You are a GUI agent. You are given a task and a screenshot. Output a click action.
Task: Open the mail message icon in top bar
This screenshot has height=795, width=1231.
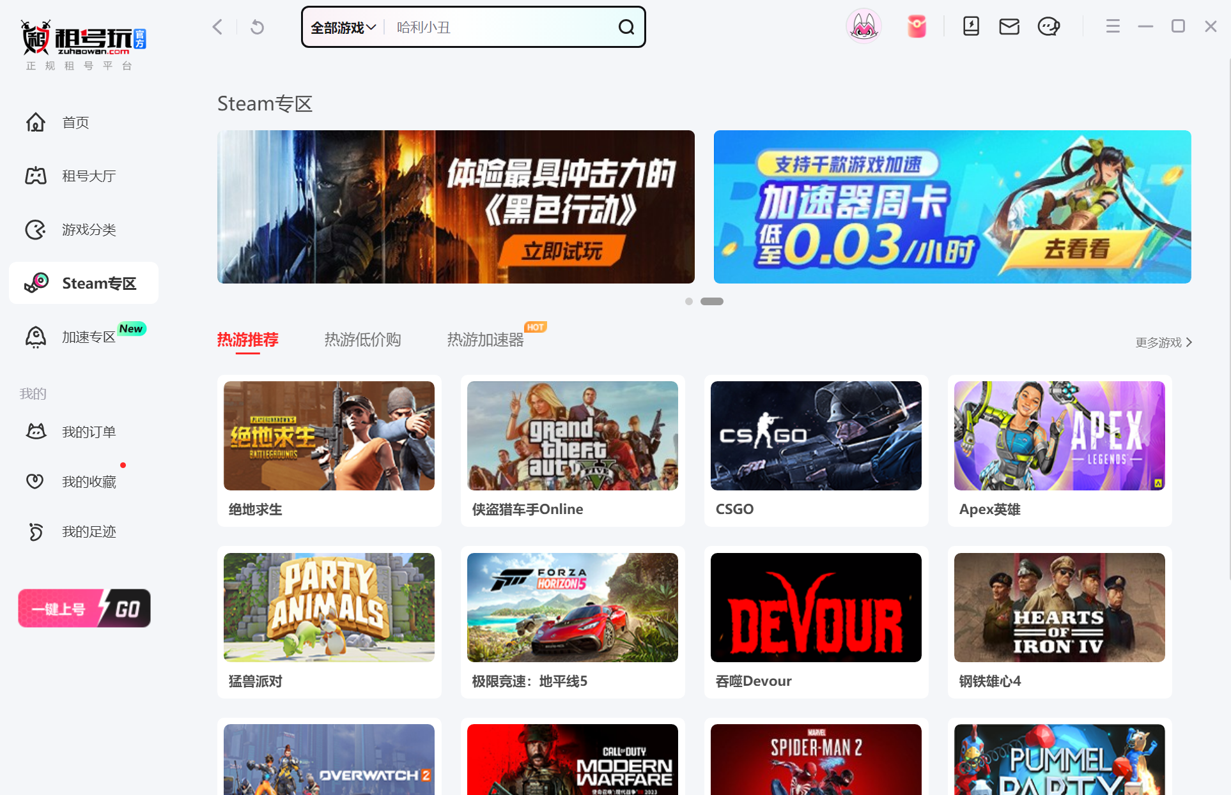1009,26
